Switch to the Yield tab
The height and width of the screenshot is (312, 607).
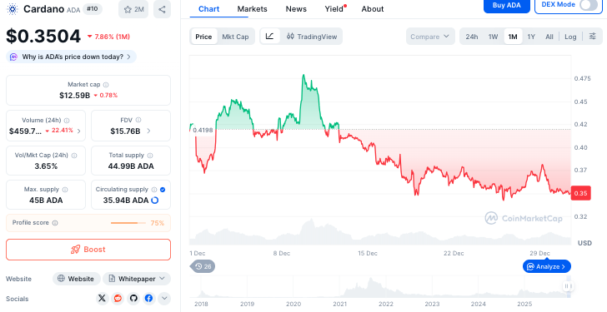click(334, 9)
